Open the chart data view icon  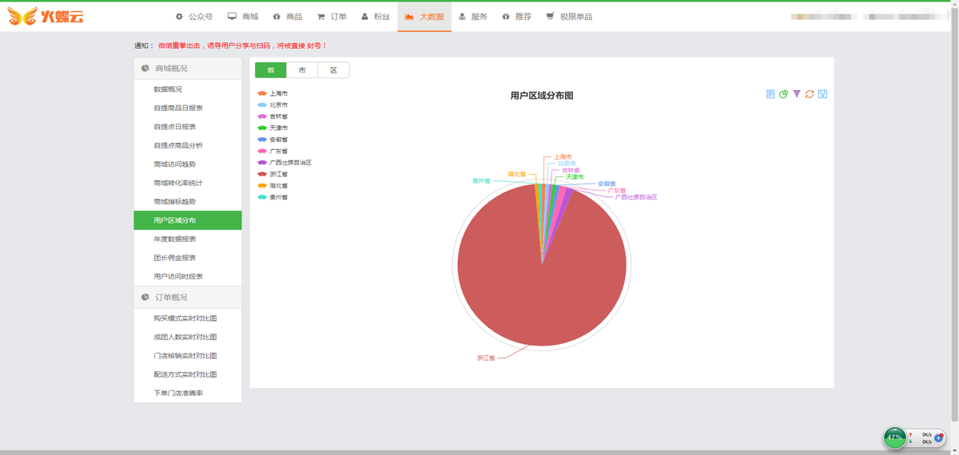[x=770, y=94]
